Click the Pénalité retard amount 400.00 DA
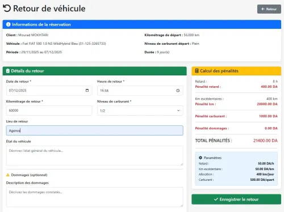Screen dimensions: 284x212 point(269,87)
